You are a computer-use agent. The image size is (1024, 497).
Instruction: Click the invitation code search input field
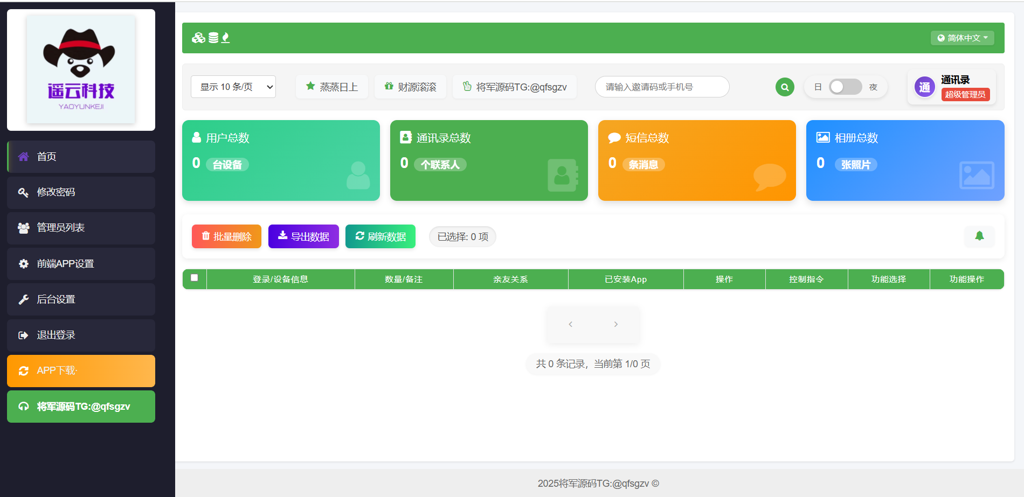[662, 87]
